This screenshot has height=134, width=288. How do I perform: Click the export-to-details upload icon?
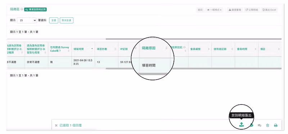click(x=241, y=124)
